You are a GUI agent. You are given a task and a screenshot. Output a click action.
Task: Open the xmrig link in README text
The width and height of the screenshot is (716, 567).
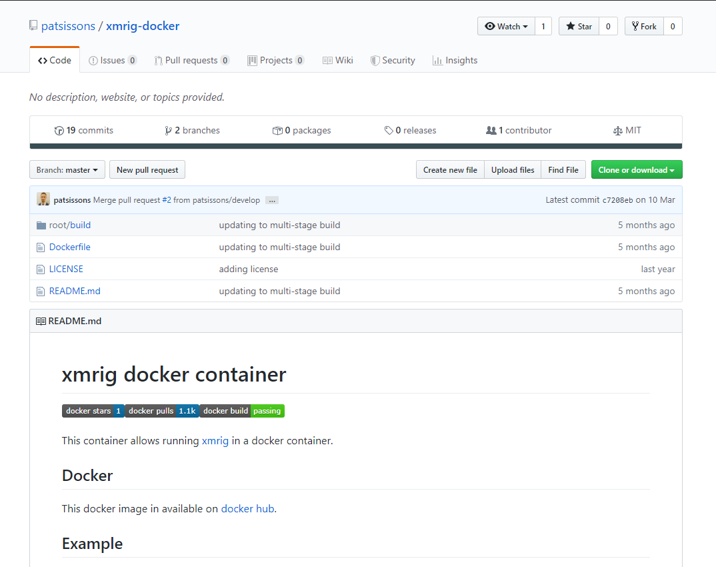pyautogui.click(x=215, y=441)
